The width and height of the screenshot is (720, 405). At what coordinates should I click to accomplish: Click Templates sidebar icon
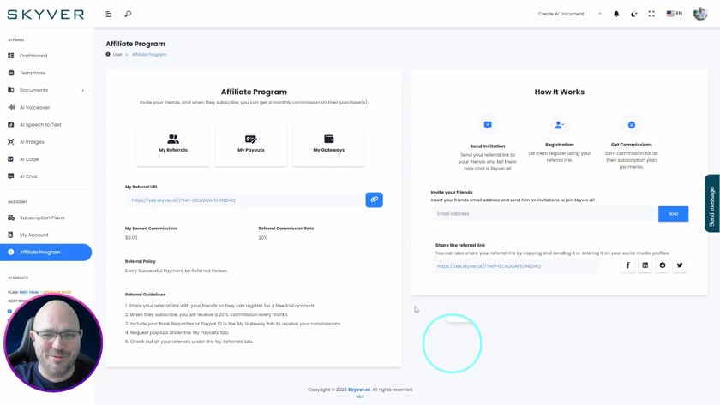11,73
